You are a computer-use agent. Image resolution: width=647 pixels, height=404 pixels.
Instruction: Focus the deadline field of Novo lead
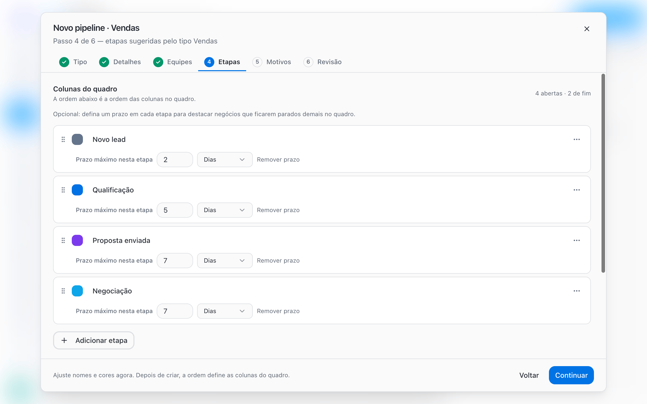tap(175, 160)
